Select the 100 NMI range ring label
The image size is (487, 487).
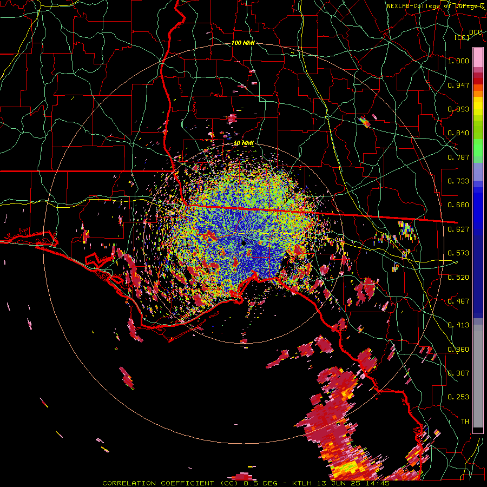[243, 43]
